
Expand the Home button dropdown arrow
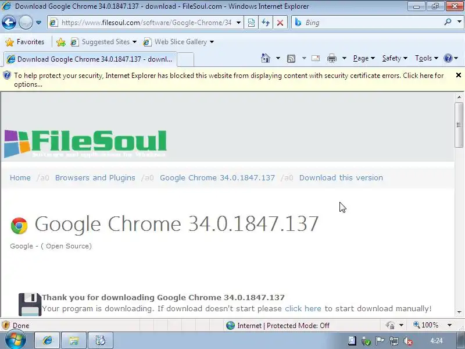pyautogui.click(x=278, y=58)
